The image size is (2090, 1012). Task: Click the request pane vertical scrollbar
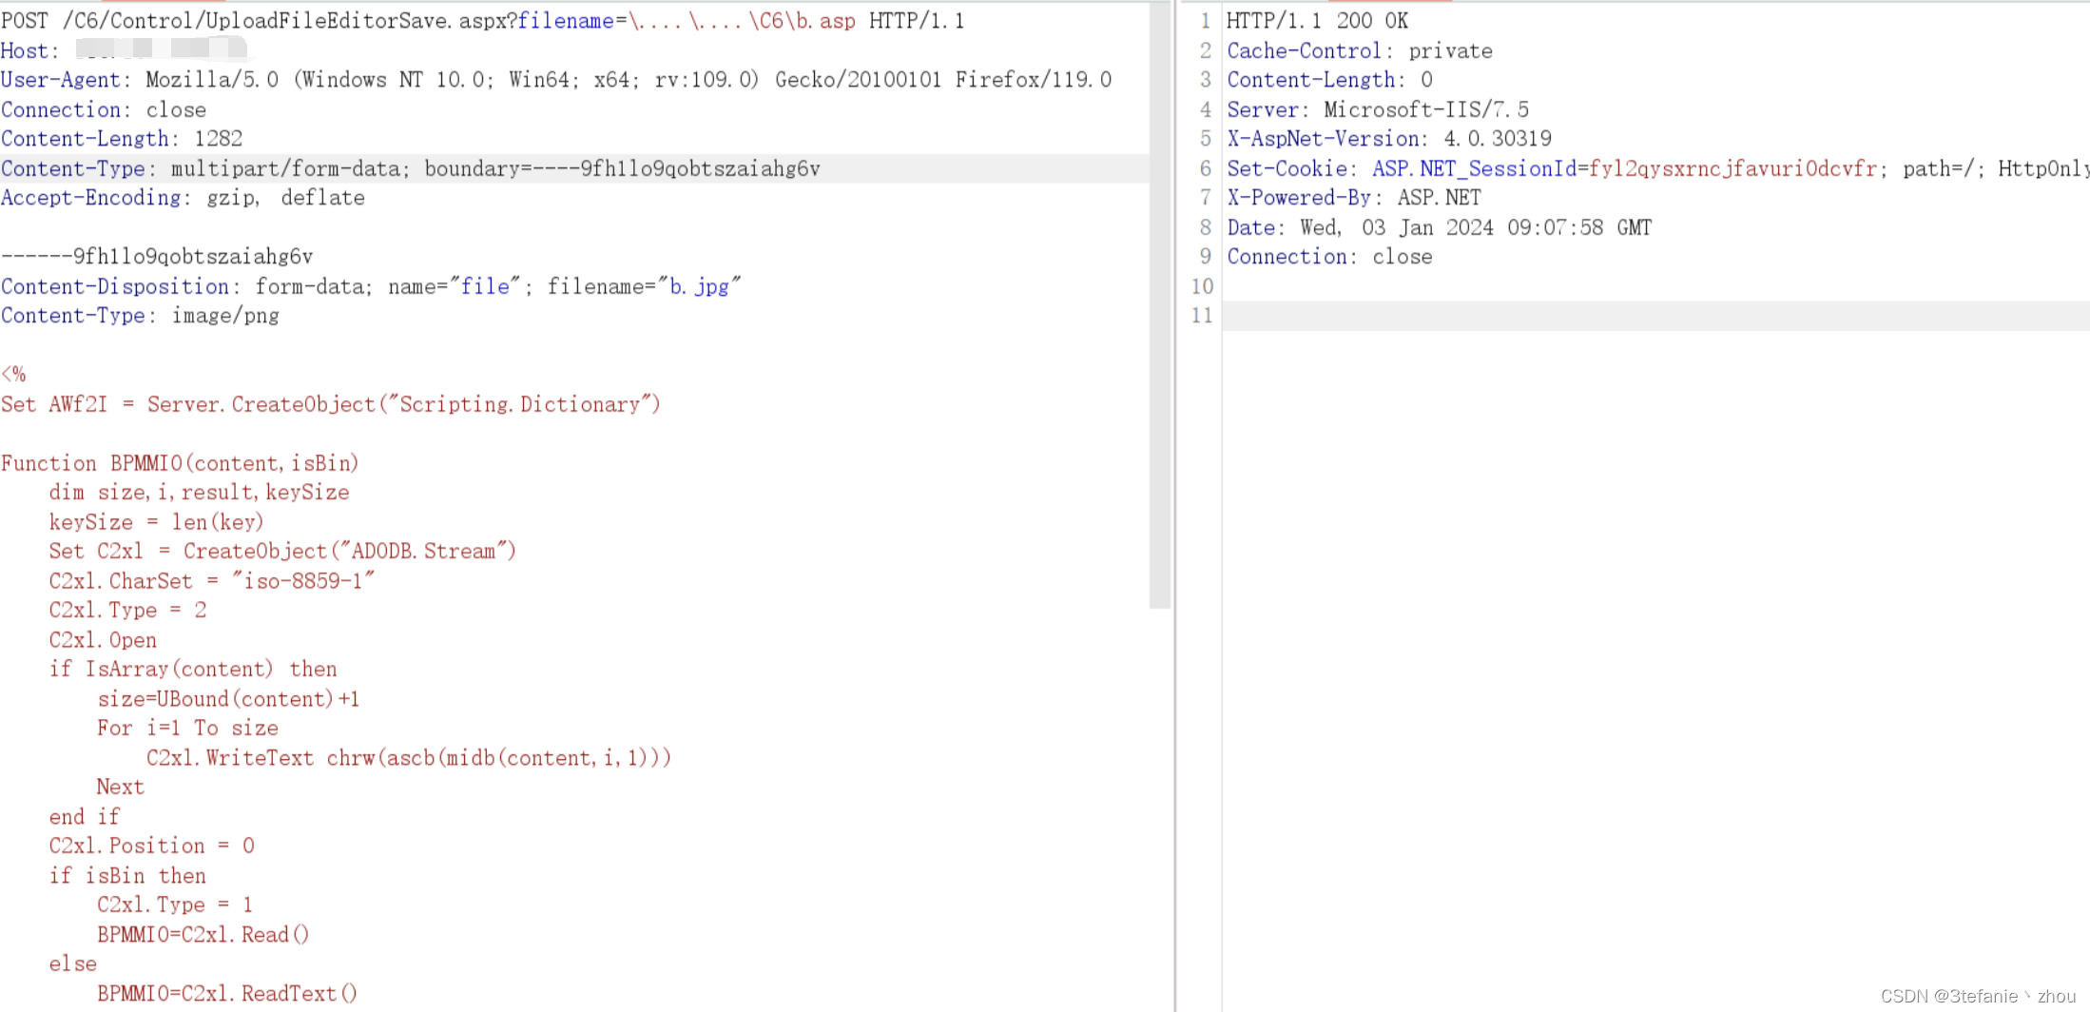(1159, 306)
